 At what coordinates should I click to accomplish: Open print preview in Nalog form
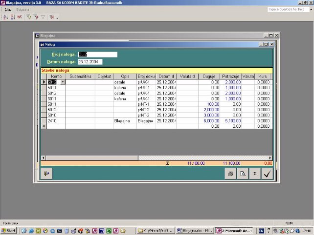click(242, 173)
